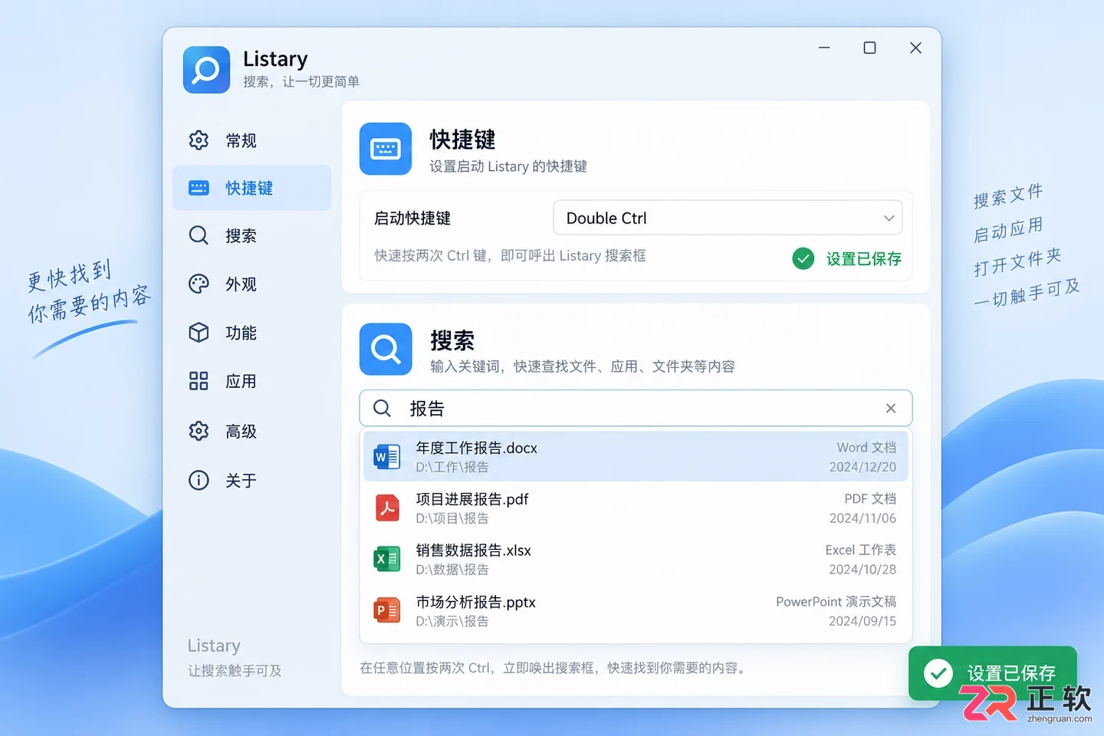Click the info icon beside 关于
The height and width of the screenshot is (736, 1104).
(x=199, y=480)
